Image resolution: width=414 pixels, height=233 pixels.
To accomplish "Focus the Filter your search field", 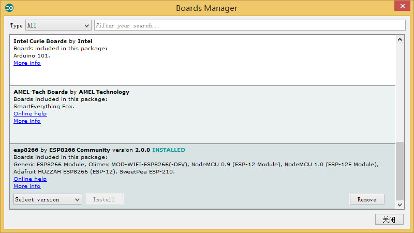I will point(250,25).
